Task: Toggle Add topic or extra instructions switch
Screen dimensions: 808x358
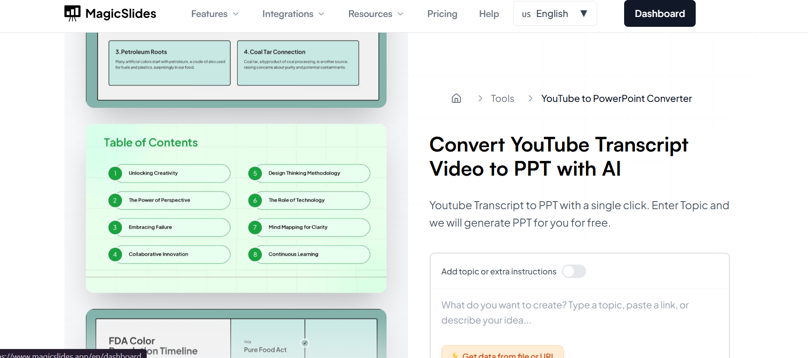Action: 574,271
